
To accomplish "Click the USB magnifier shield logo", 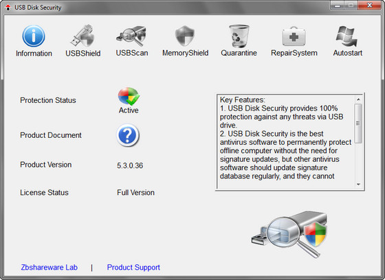I will coord(289,234).
